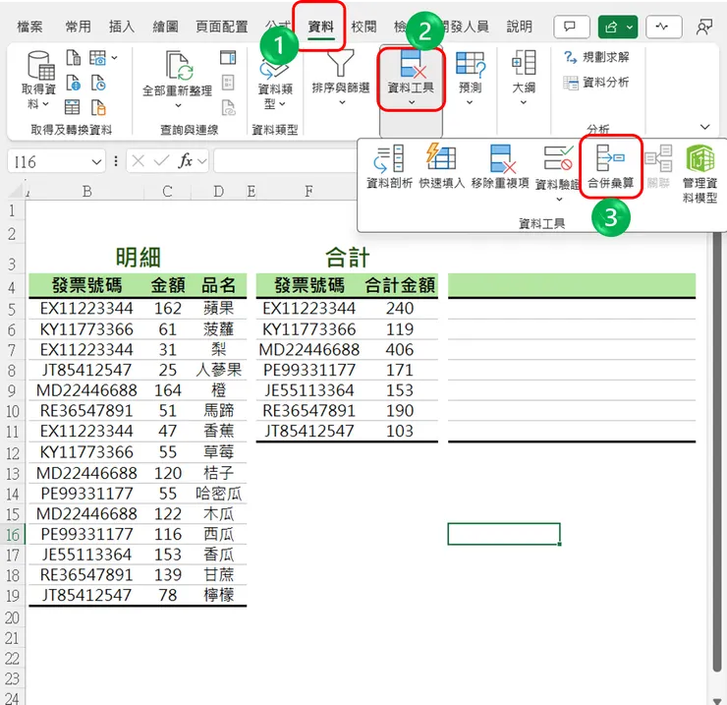This screenshot has width=727, height=705.
Task: Expand the 資料類型 dropdown
Action: click(282, 104)
